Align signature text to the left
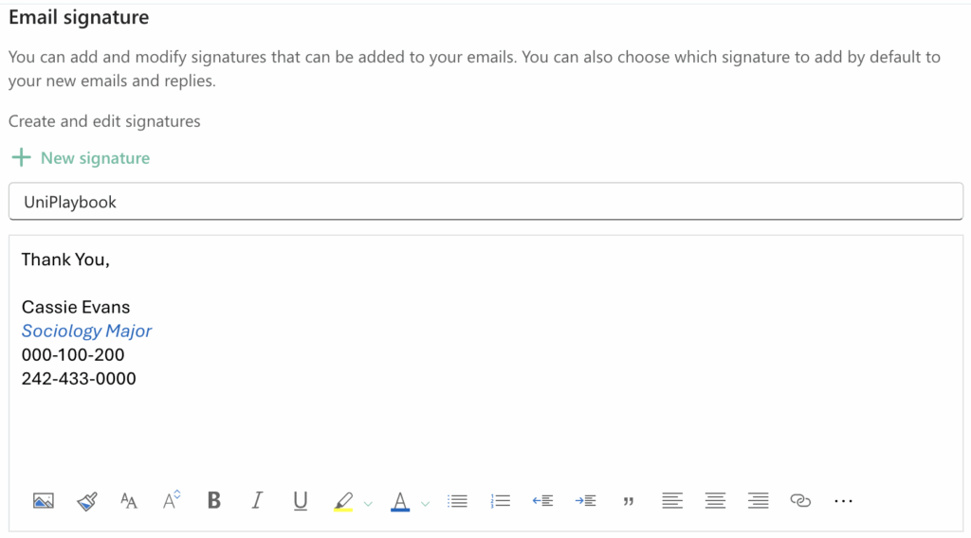 [x=672, y=501]
